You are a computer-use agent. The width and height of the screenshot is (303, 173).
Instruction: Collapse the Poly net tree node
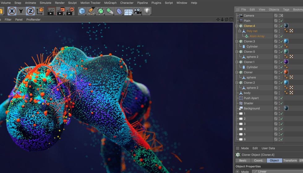(x=240, y=31)
